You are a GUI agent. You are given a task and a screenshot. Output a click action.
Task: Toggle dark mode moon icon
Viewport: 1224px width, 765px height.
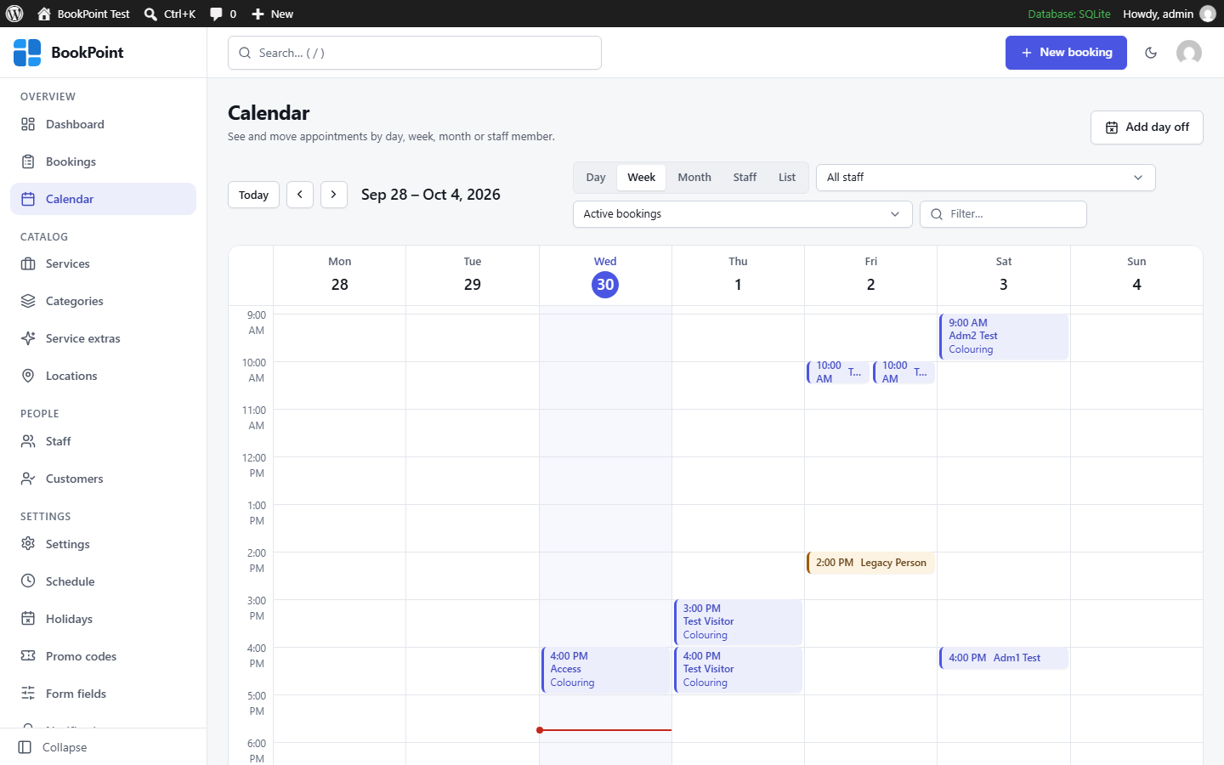[1151, 53]
